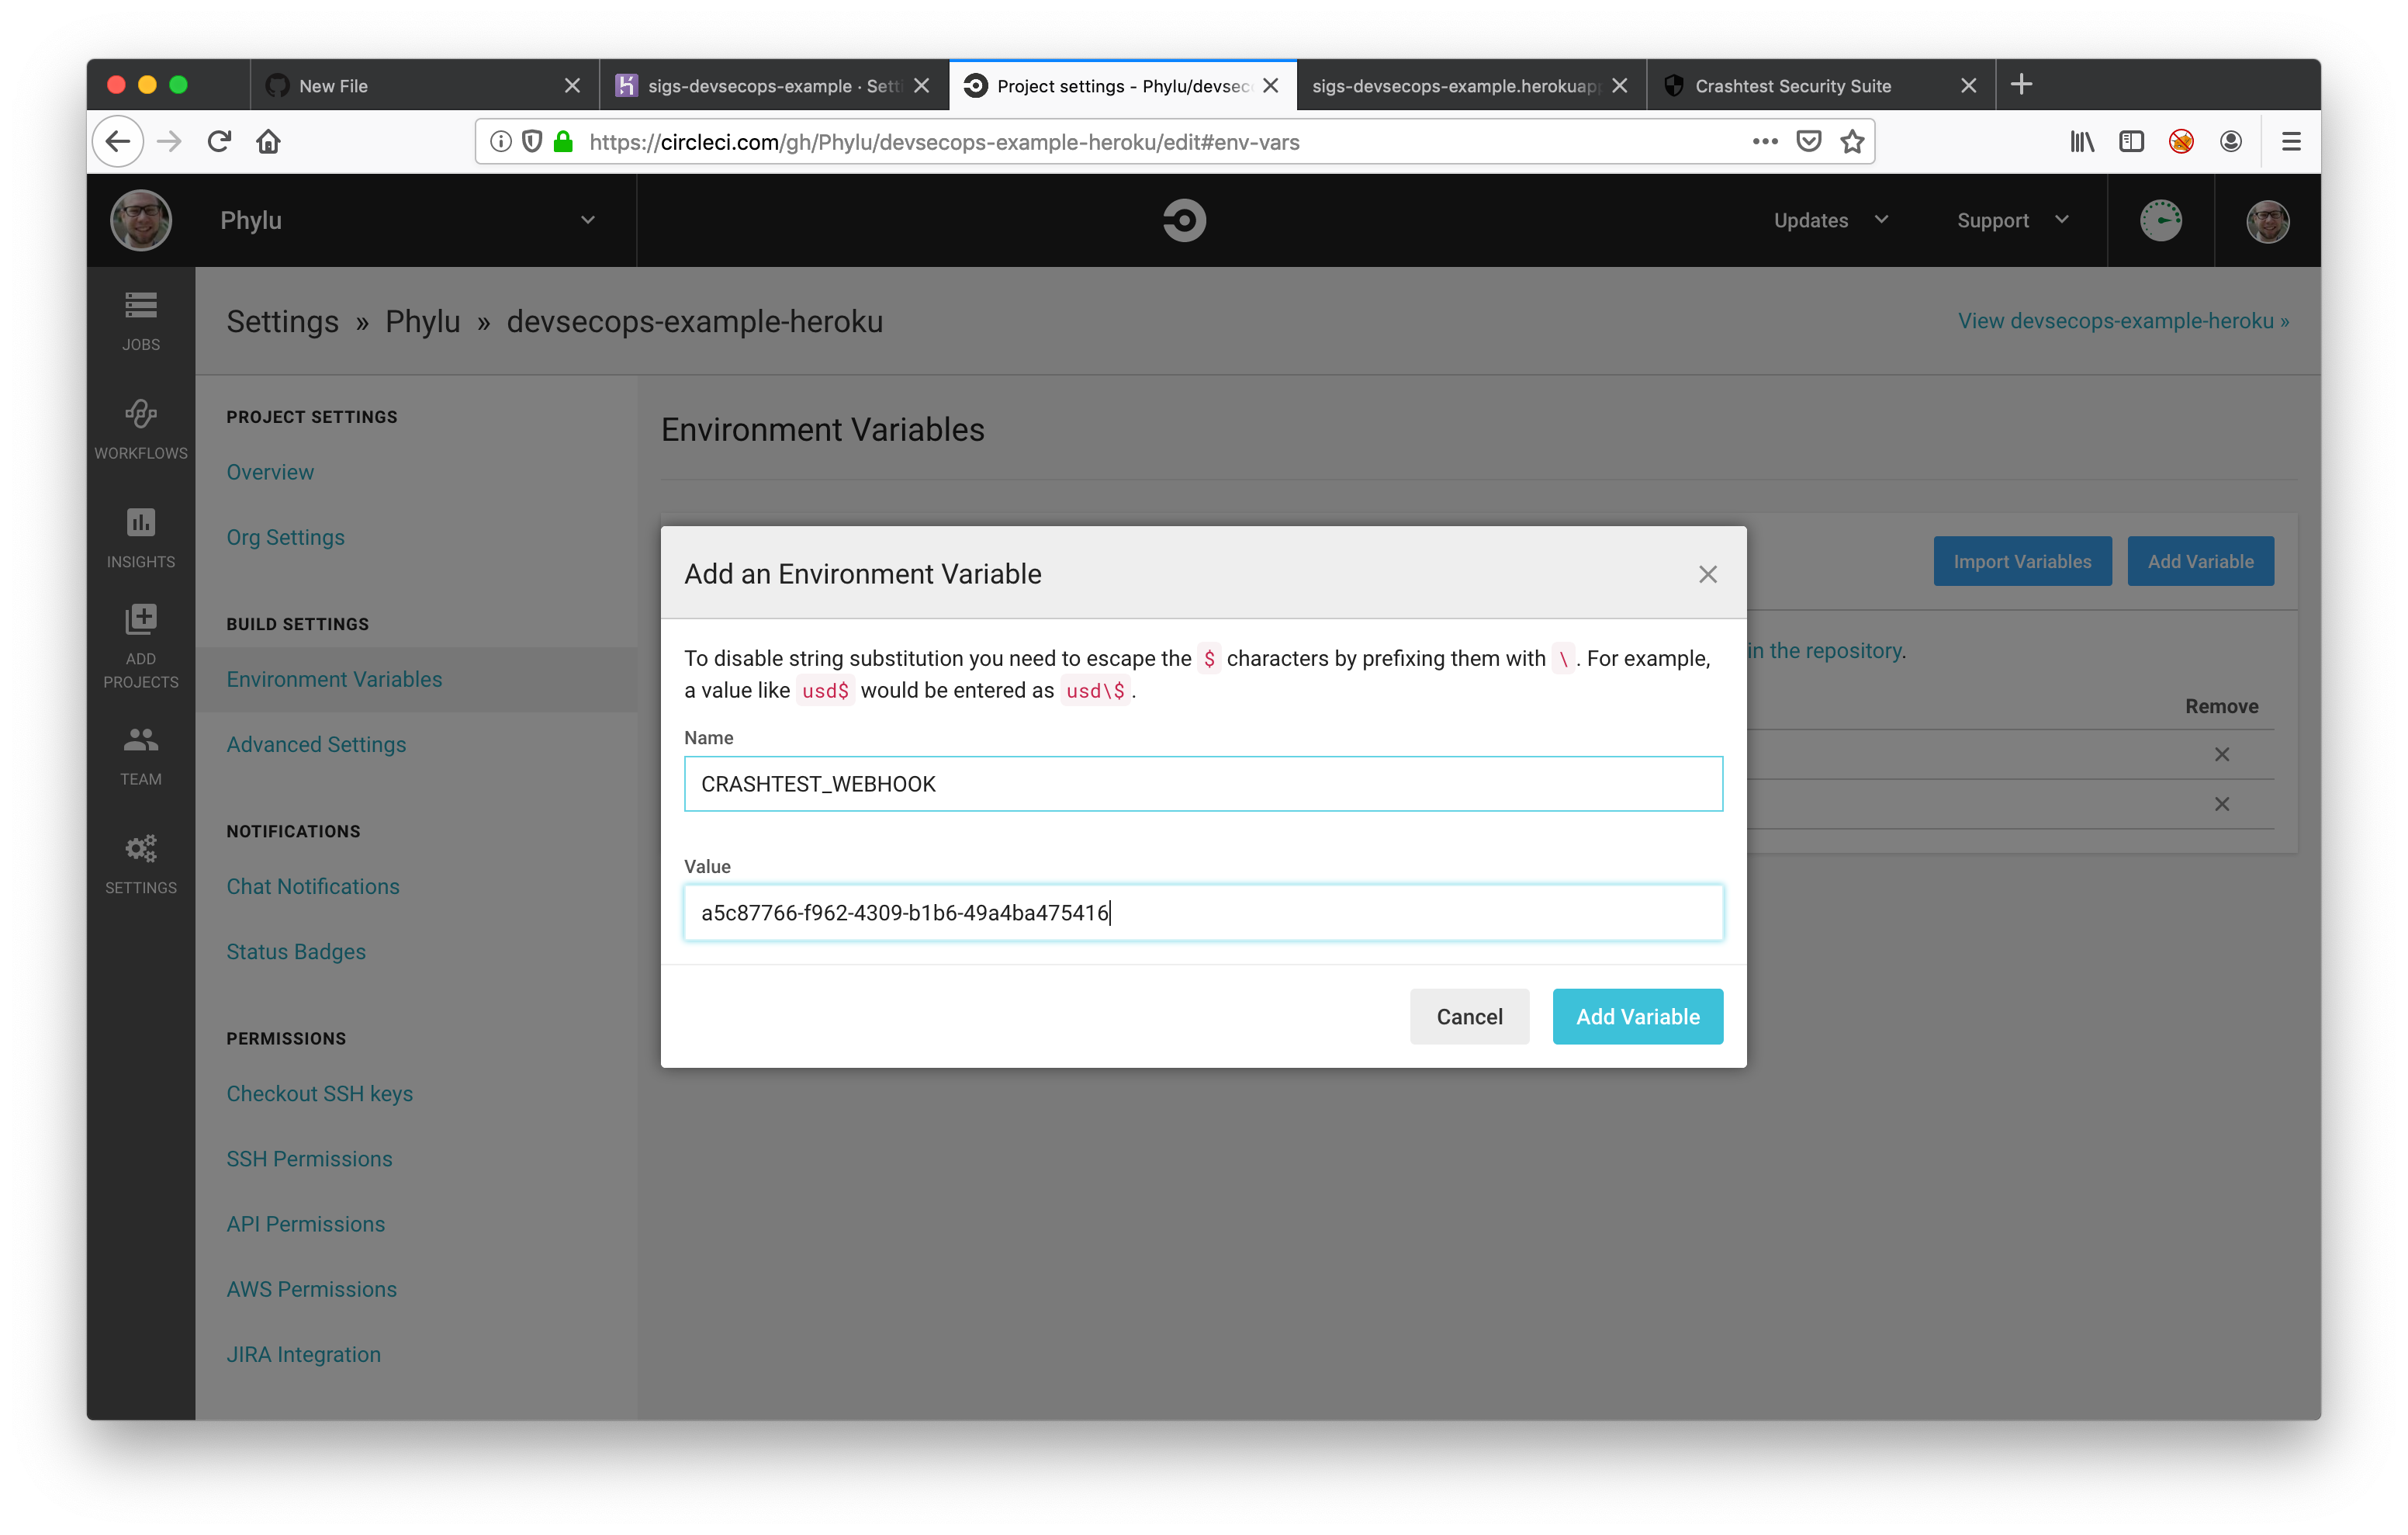Viewport: 2408px width, 1535px height.
Task: Click the Add Projects sidebar icon
Action: click(140, 646)
